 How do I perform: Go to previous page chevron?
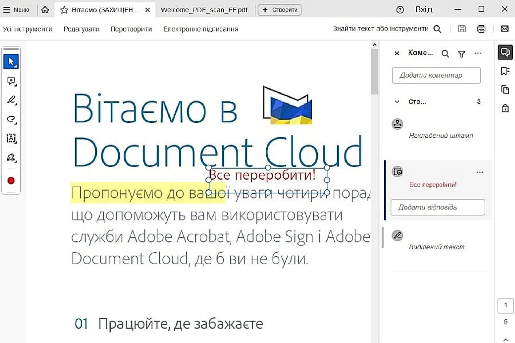click(506, 339)
